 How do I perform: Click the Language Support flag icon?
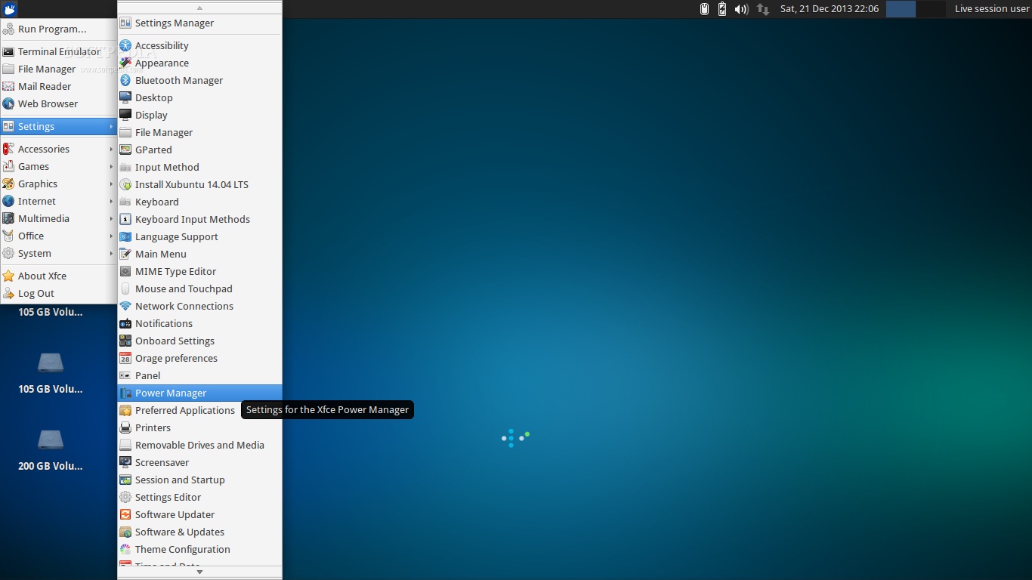point(125,236)
